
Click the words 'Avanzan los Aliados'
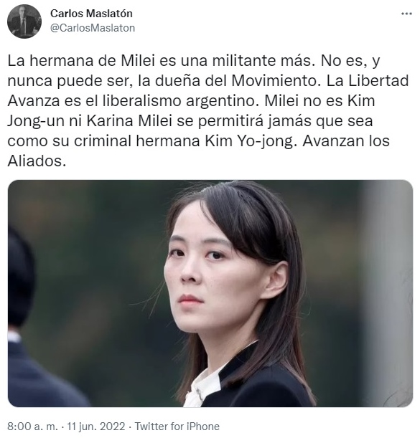click(x=198, y=151)
